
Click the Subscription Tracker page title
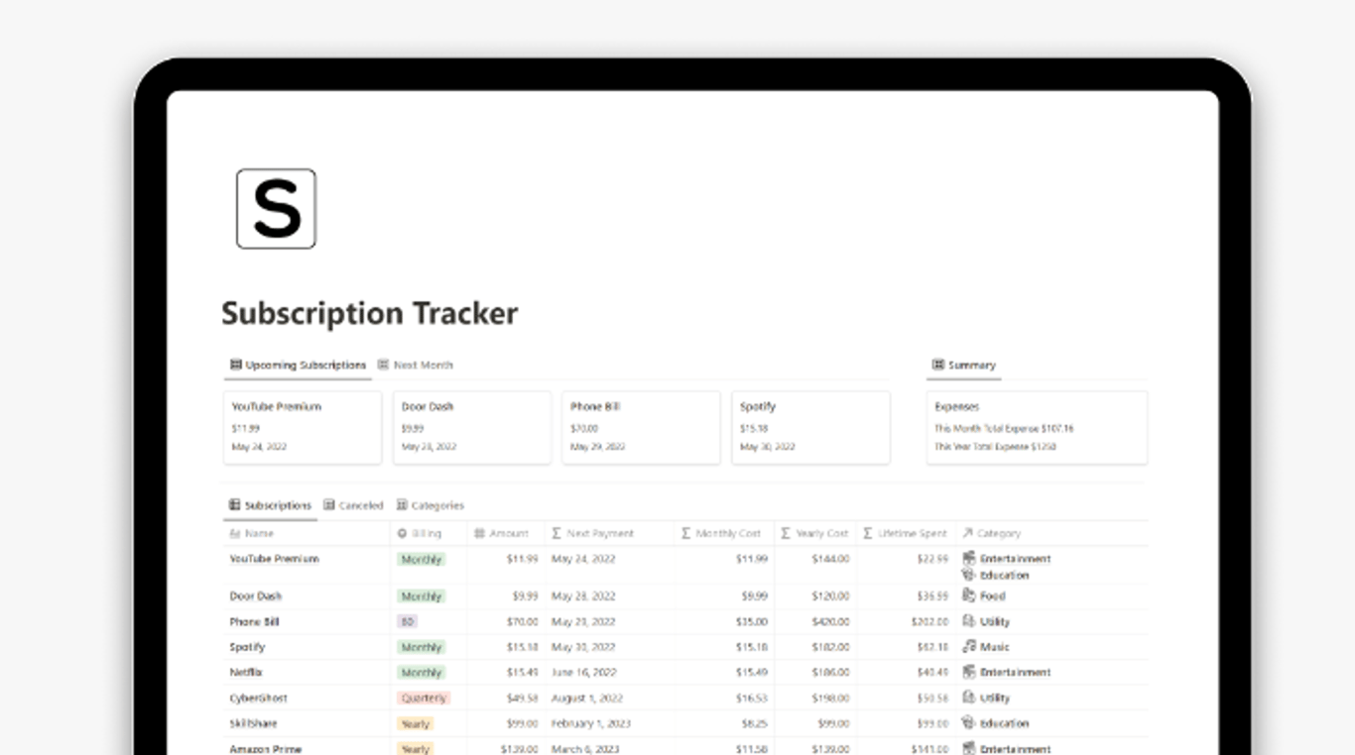(369, 313)
